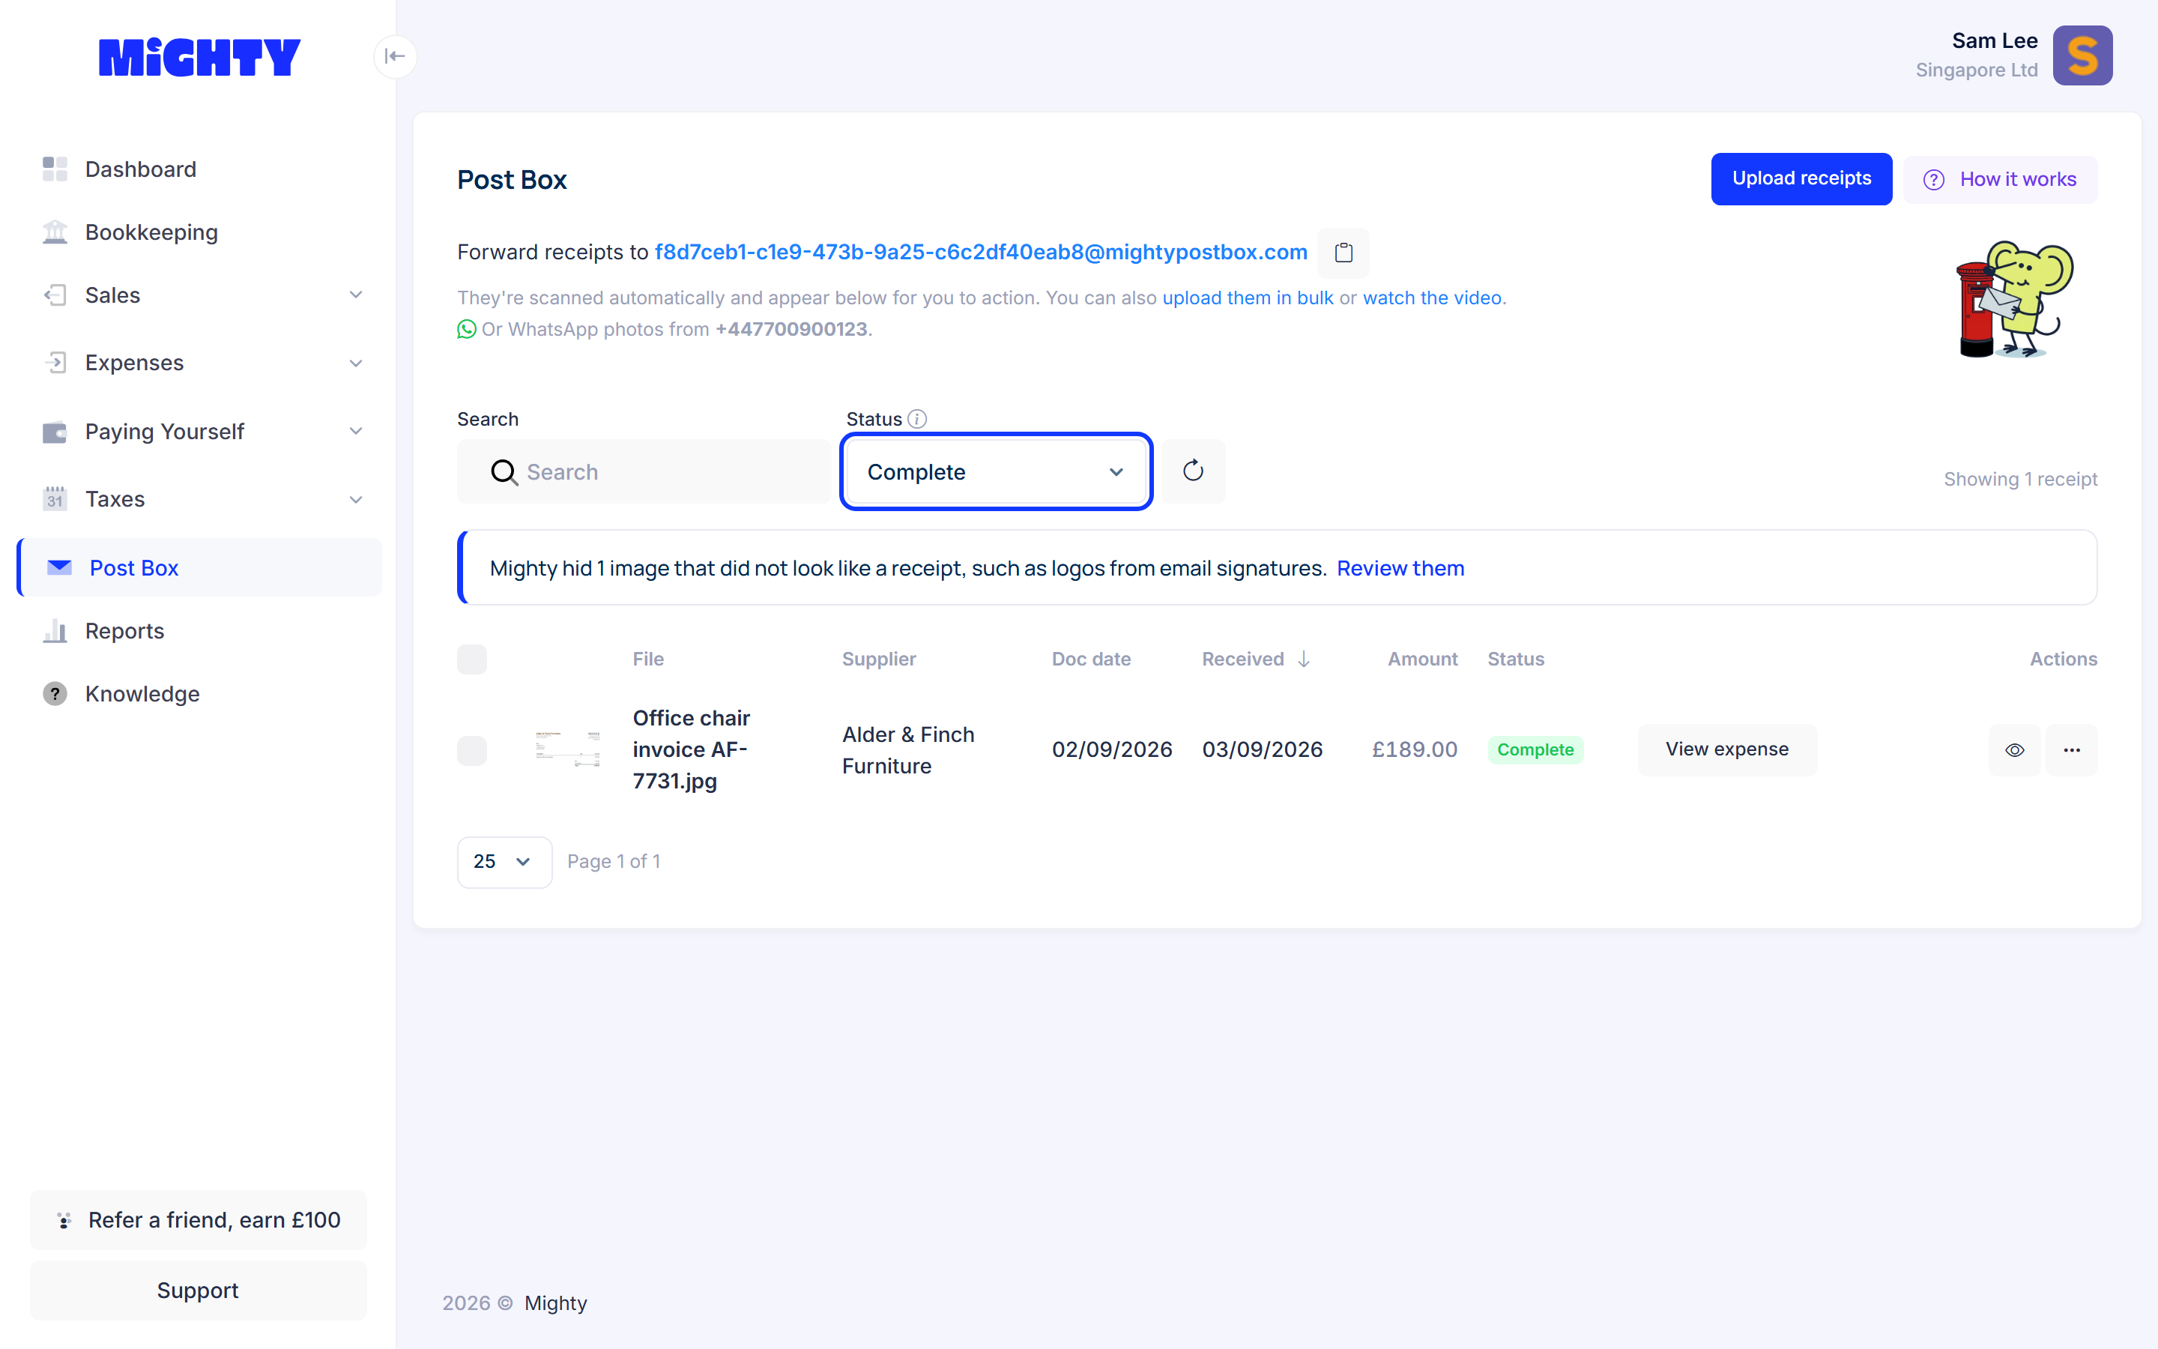
Task: Tick the select-all header checkbox
Action: [x=472, y=660]
